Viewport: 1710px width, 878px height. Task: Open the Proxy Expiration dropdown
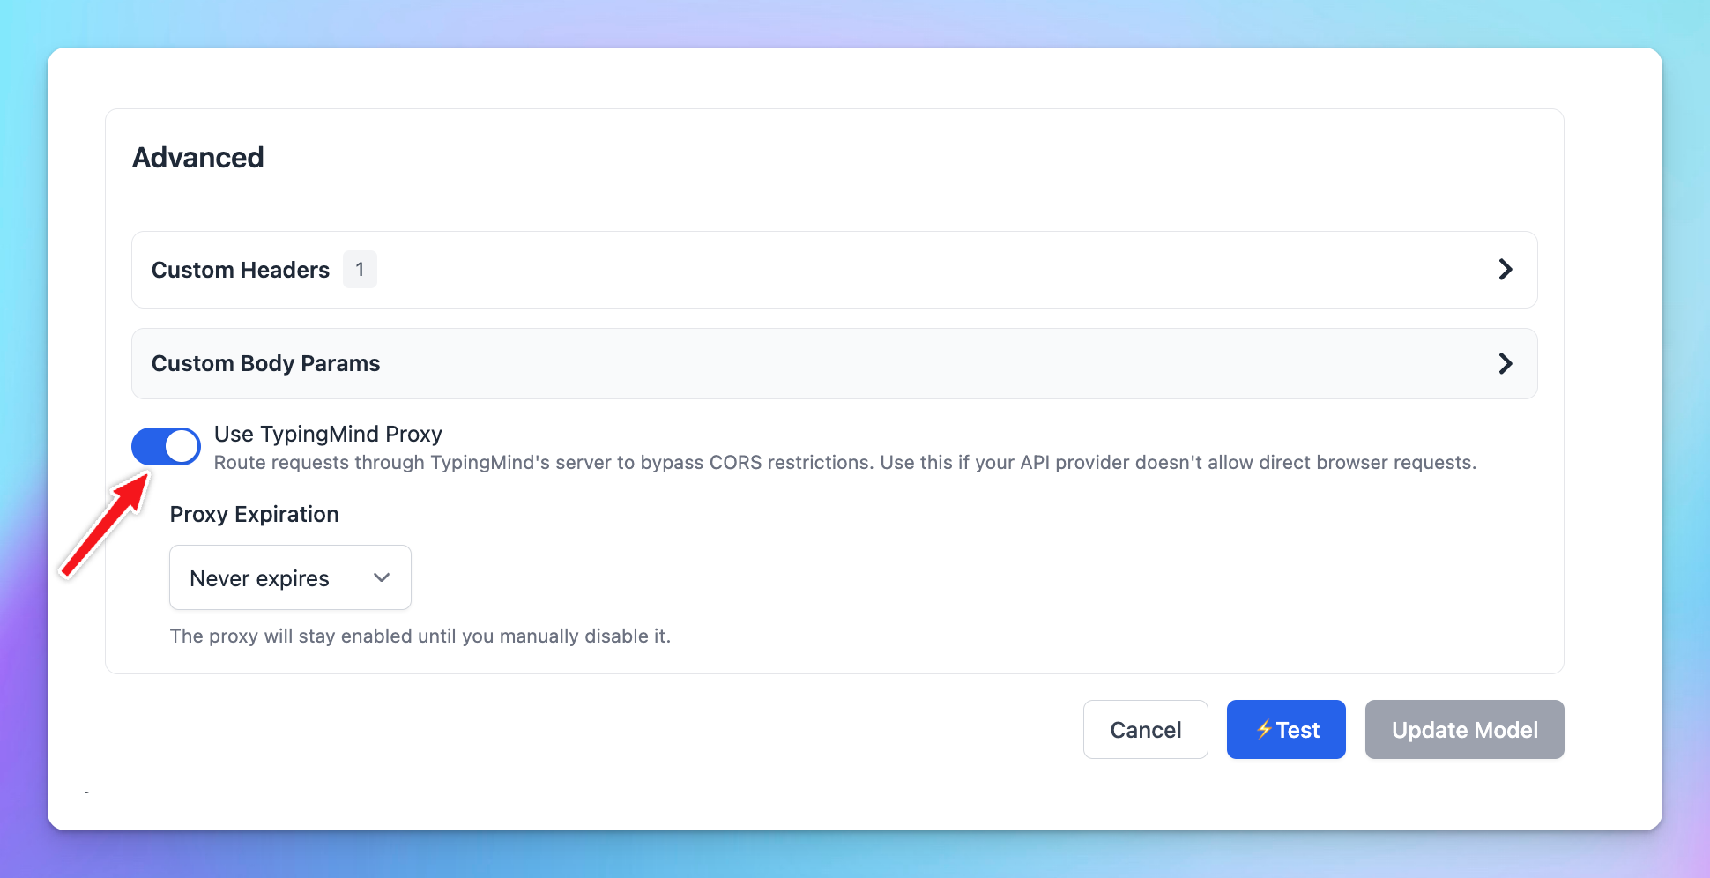[x=290, y=578]
